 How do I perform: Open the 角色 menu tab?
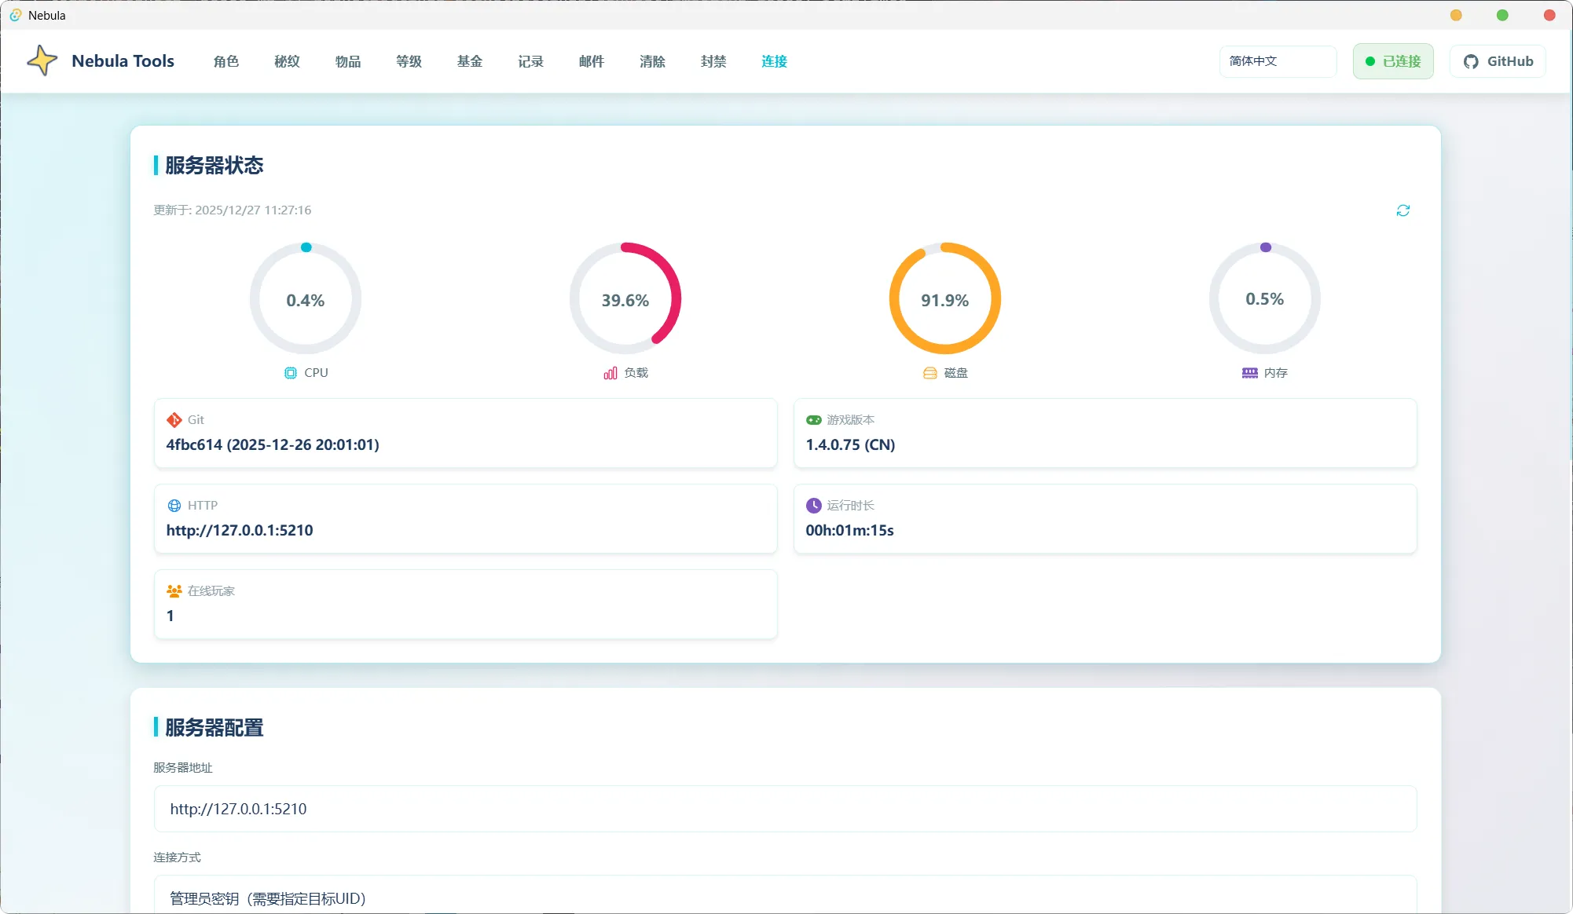(226, 61)
